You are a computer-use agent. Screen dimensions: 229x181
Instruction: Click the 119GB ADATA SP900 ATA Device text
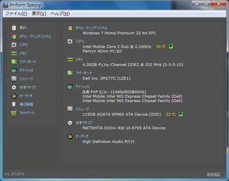coord(122,115)
